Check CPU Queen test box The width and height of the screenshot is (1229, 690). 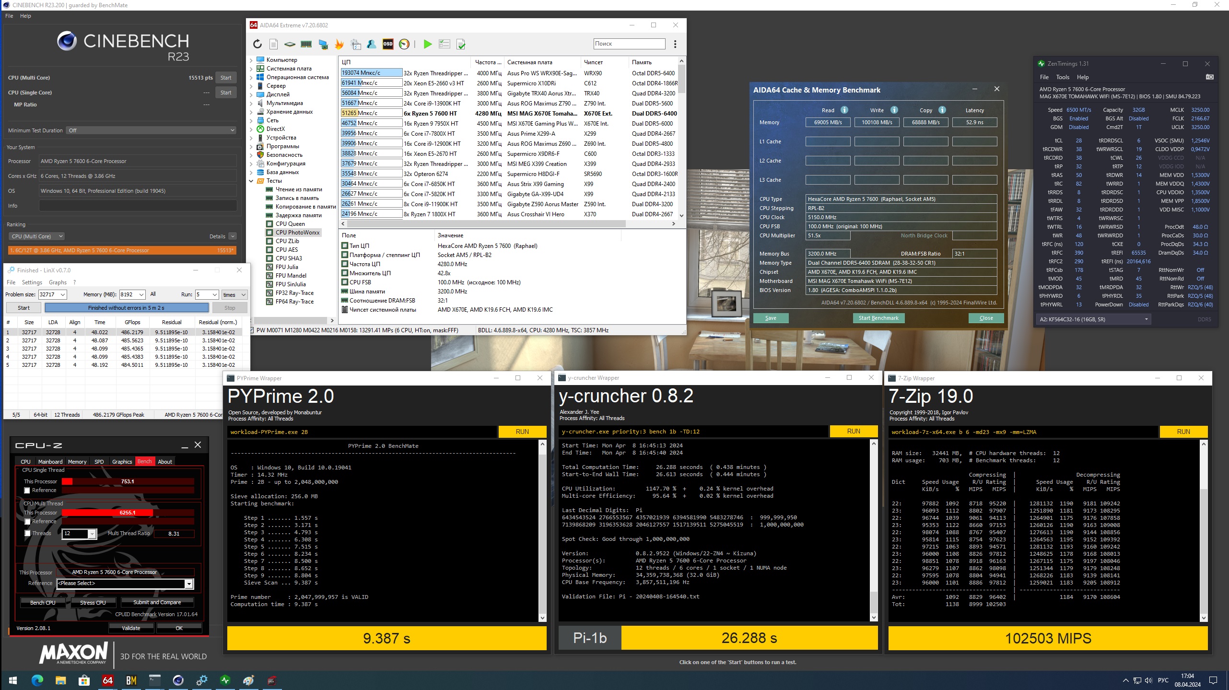[x=269, y=224]
